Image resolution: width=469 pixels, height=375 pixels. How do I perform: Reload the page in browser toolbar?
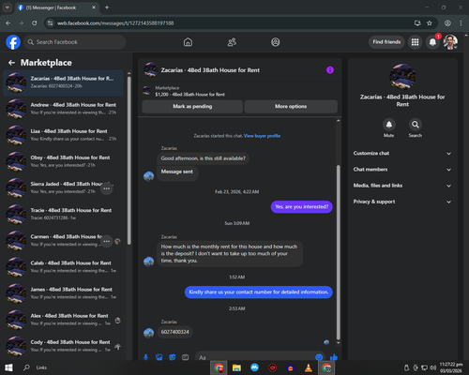tap(35, 23)
